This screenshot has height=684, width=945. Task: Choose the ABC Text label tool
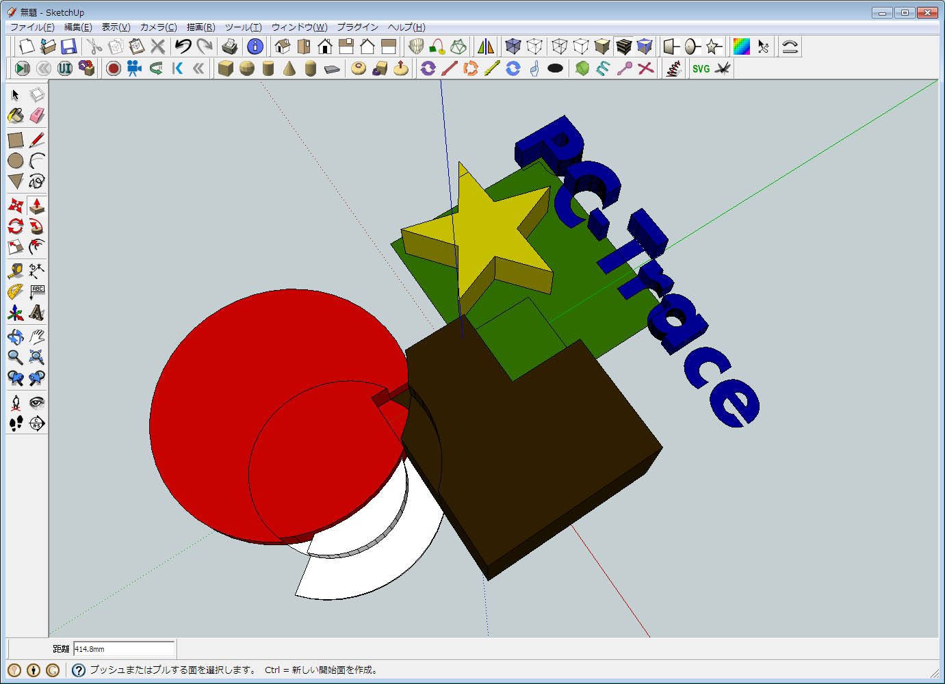tap(37, 292)
